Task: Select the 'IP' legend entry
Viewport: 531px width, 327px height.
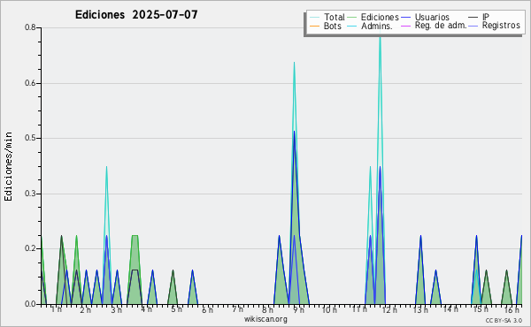Action: point(479,17)
